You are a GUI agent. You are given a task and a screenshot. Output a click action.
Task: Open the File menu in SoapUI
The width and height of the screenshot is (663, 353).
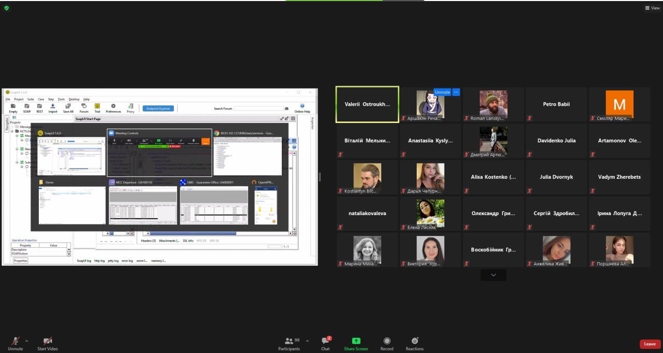8,99
